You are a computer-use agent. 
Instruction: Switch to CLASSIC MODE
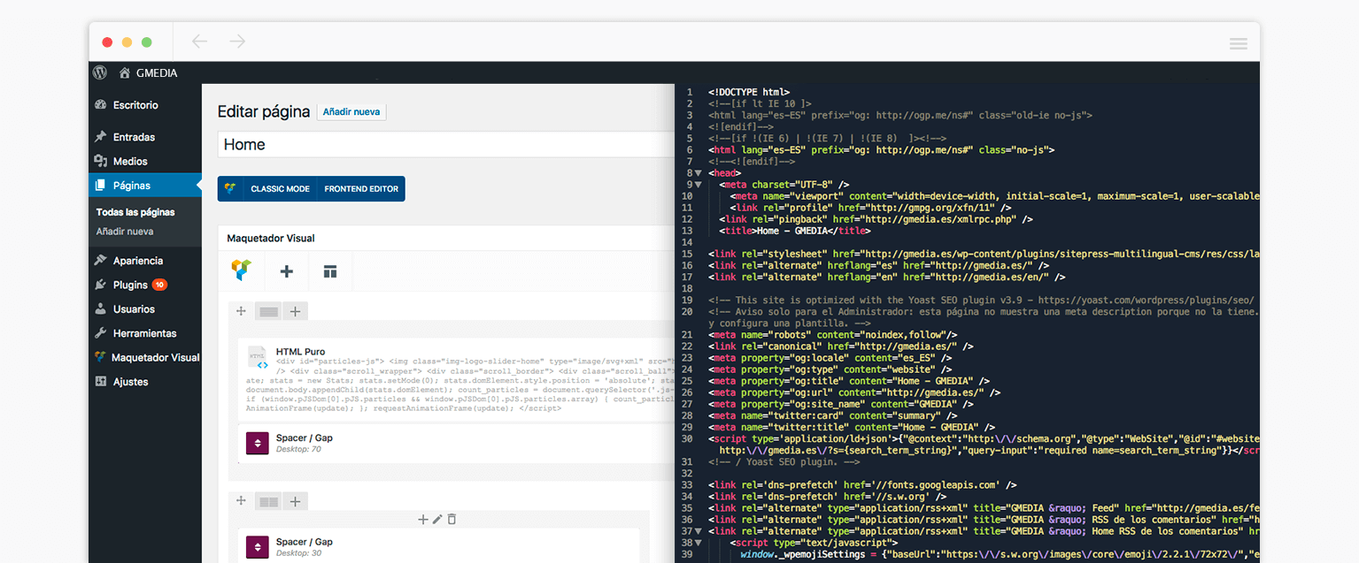(x=280, y=189)
